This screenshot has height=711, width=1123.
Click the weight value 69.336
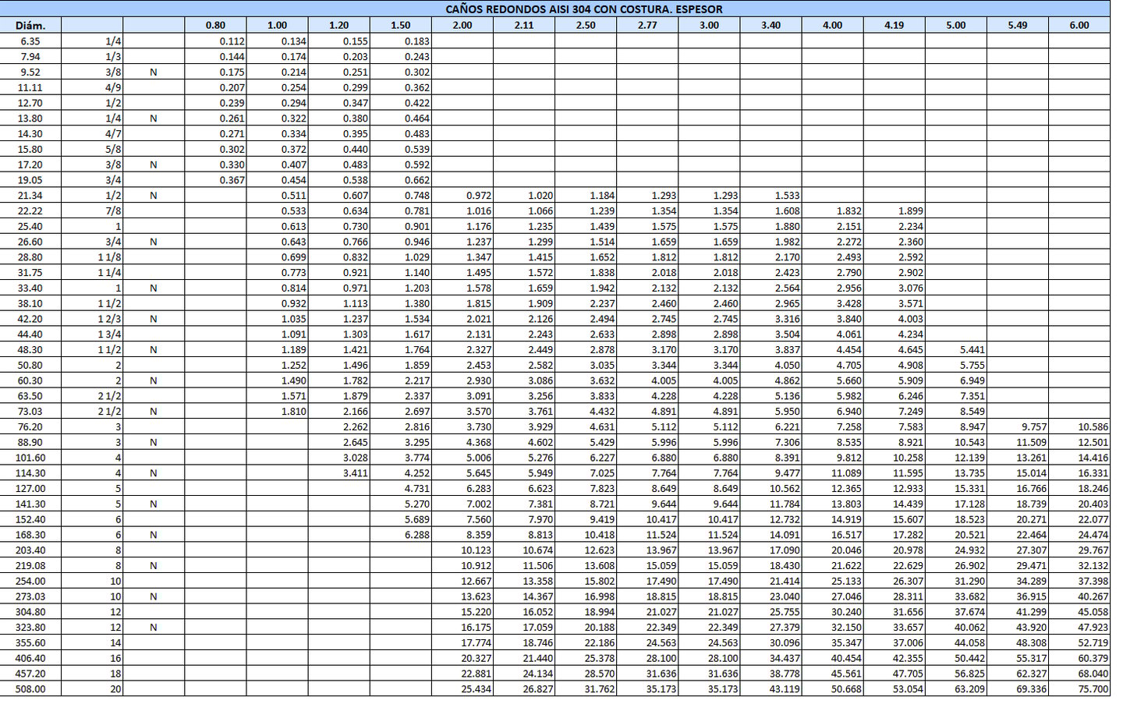tap(1031, 689)
